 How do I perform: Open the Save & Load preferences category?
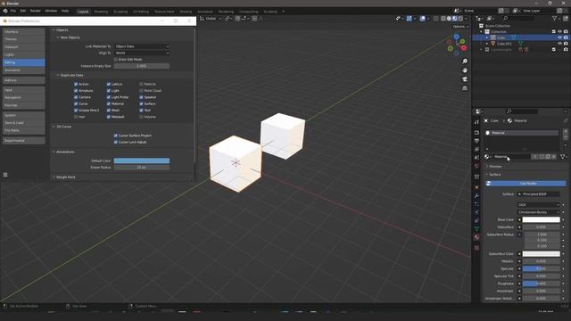click(x=24, y=123)
